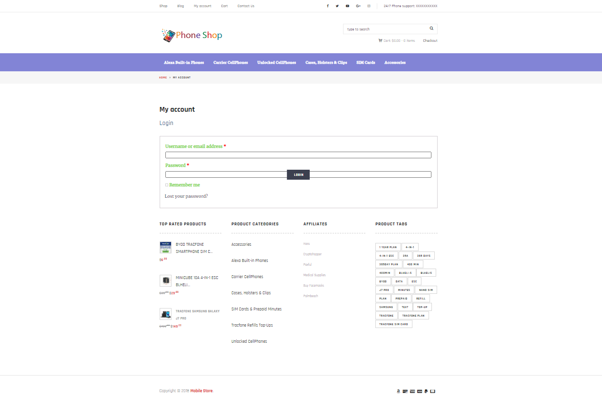Click the search magnifier icon

(431, 29)
